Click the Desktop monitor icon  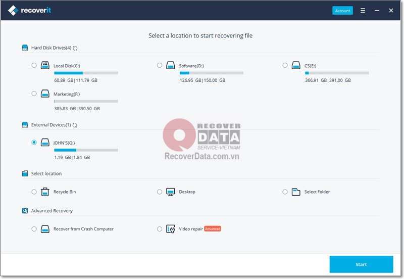click(171, 192)
